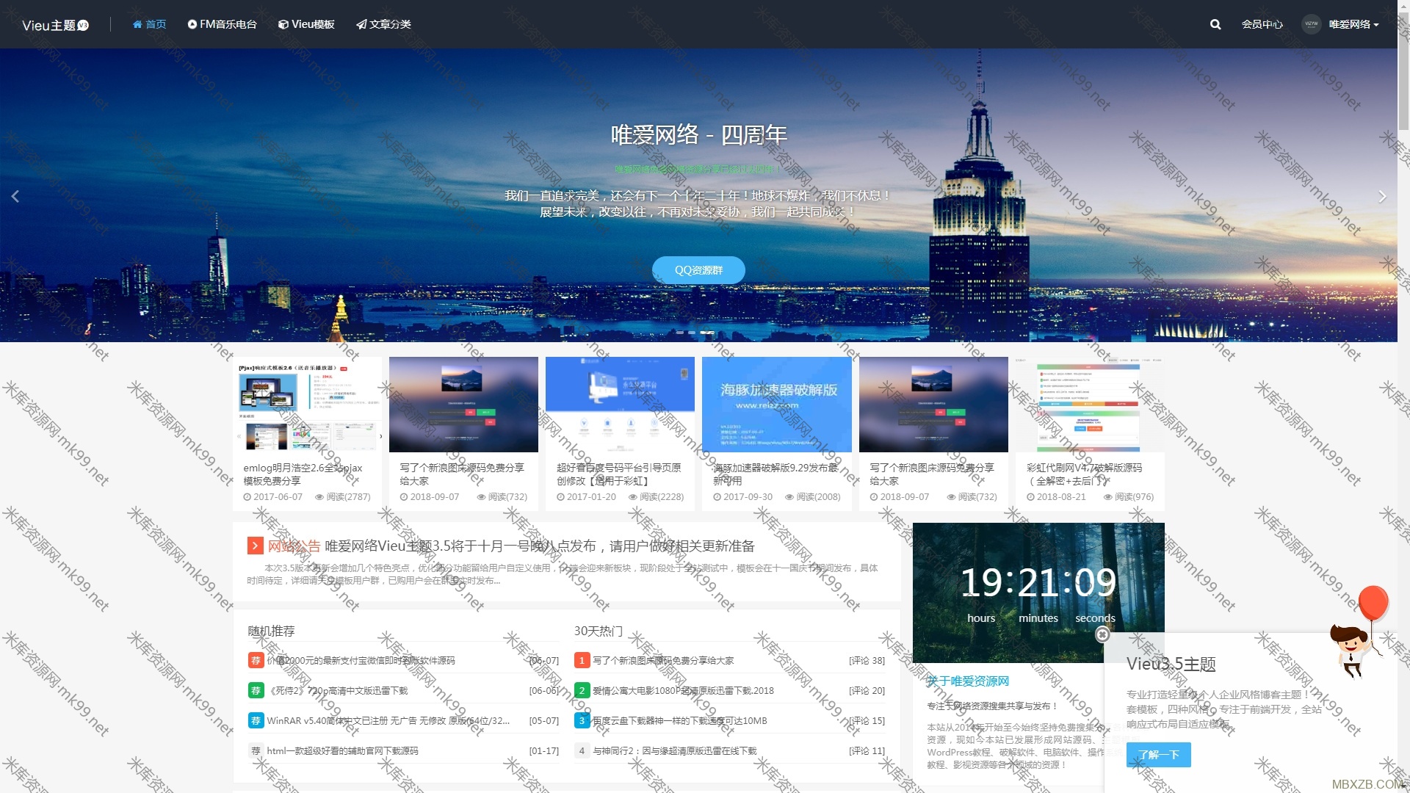1410x793 pixels.
Task: Click [评论 38] comment count
Action: click(x=867, y=660)
